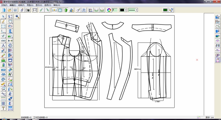Click top icon in right-side toolbar
The height and width of the screenshot is (120, 221).
[218, 17]
